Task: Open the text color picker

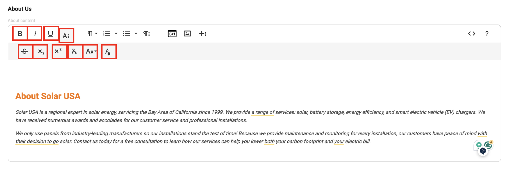Action: 109,52
